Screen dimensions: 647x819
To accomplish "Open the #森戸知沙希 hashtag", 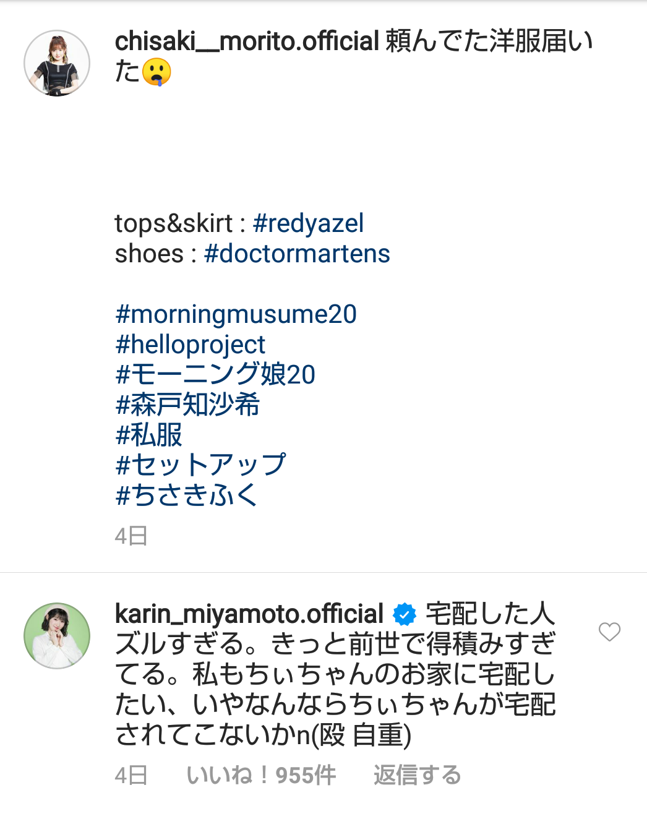I will [187, 405].
